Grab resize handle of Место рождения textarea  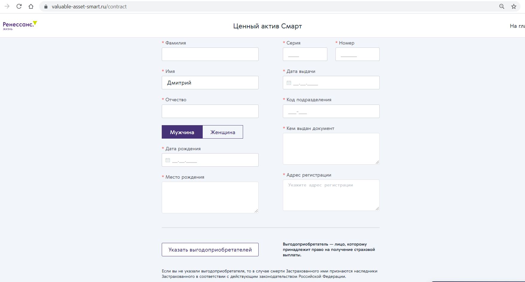click(x=256, y=211)
